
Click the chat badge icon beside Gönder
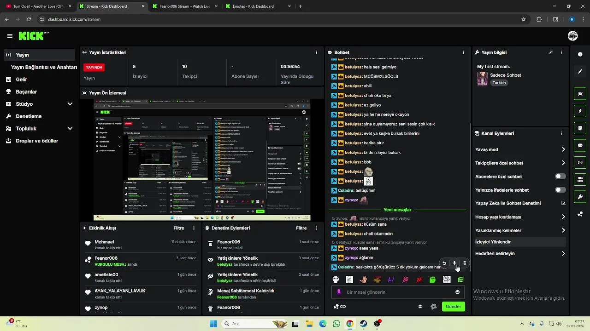click(x=433, y=307)
